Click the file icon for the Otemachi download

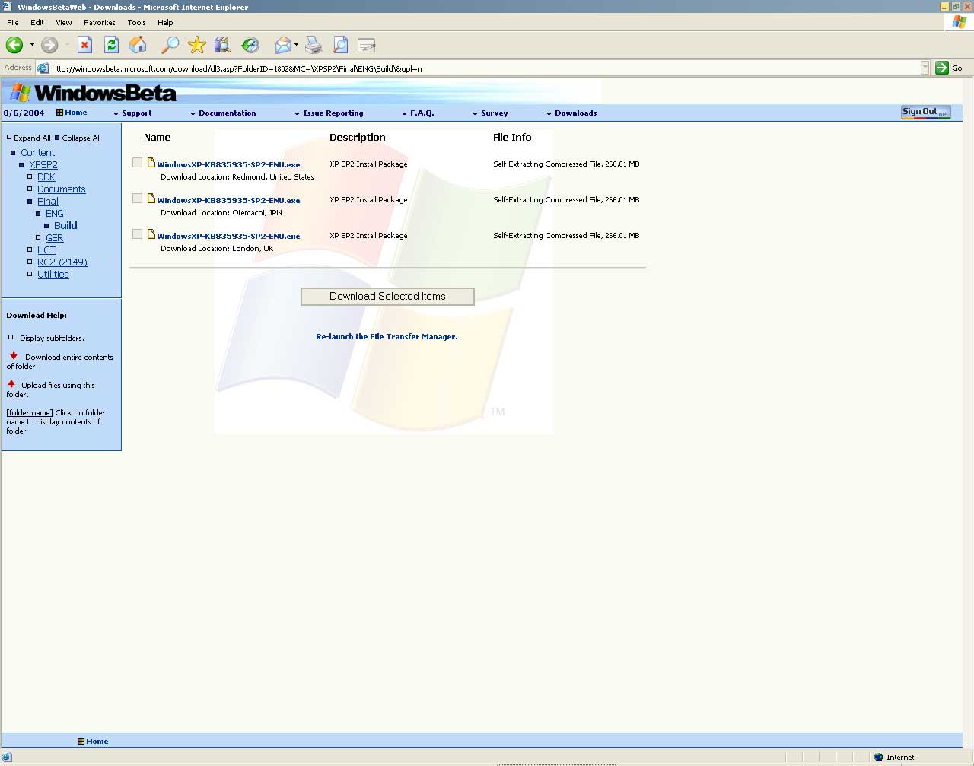click(151, 198)
